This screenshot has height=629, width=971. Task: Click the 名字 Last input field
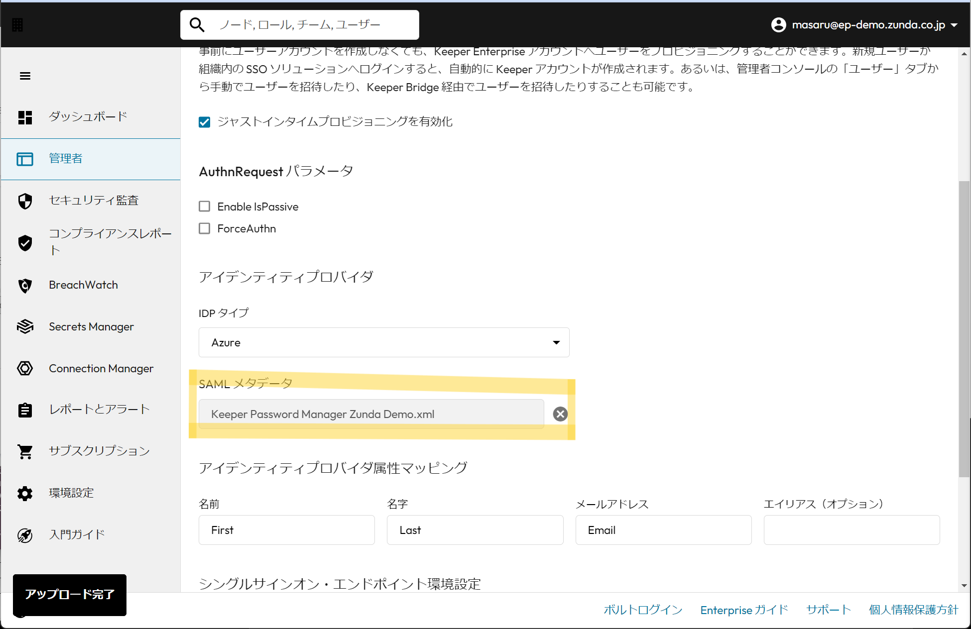tap(475, 530)
